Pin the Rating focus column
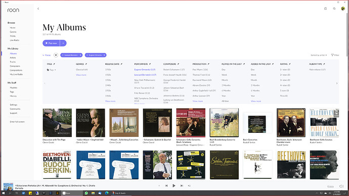The height and width of the screenshot is (196, 349). [290, 64]
